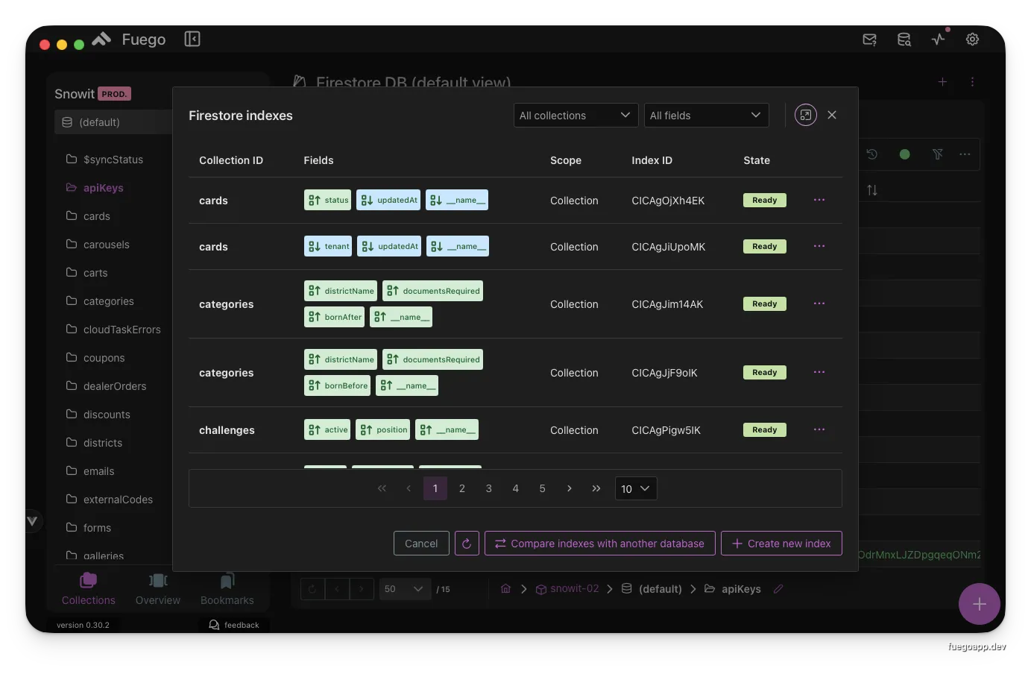Screen dimensions: 1031x677
Task: Select the discounts collection in sidebar
Action: point(107,415)
